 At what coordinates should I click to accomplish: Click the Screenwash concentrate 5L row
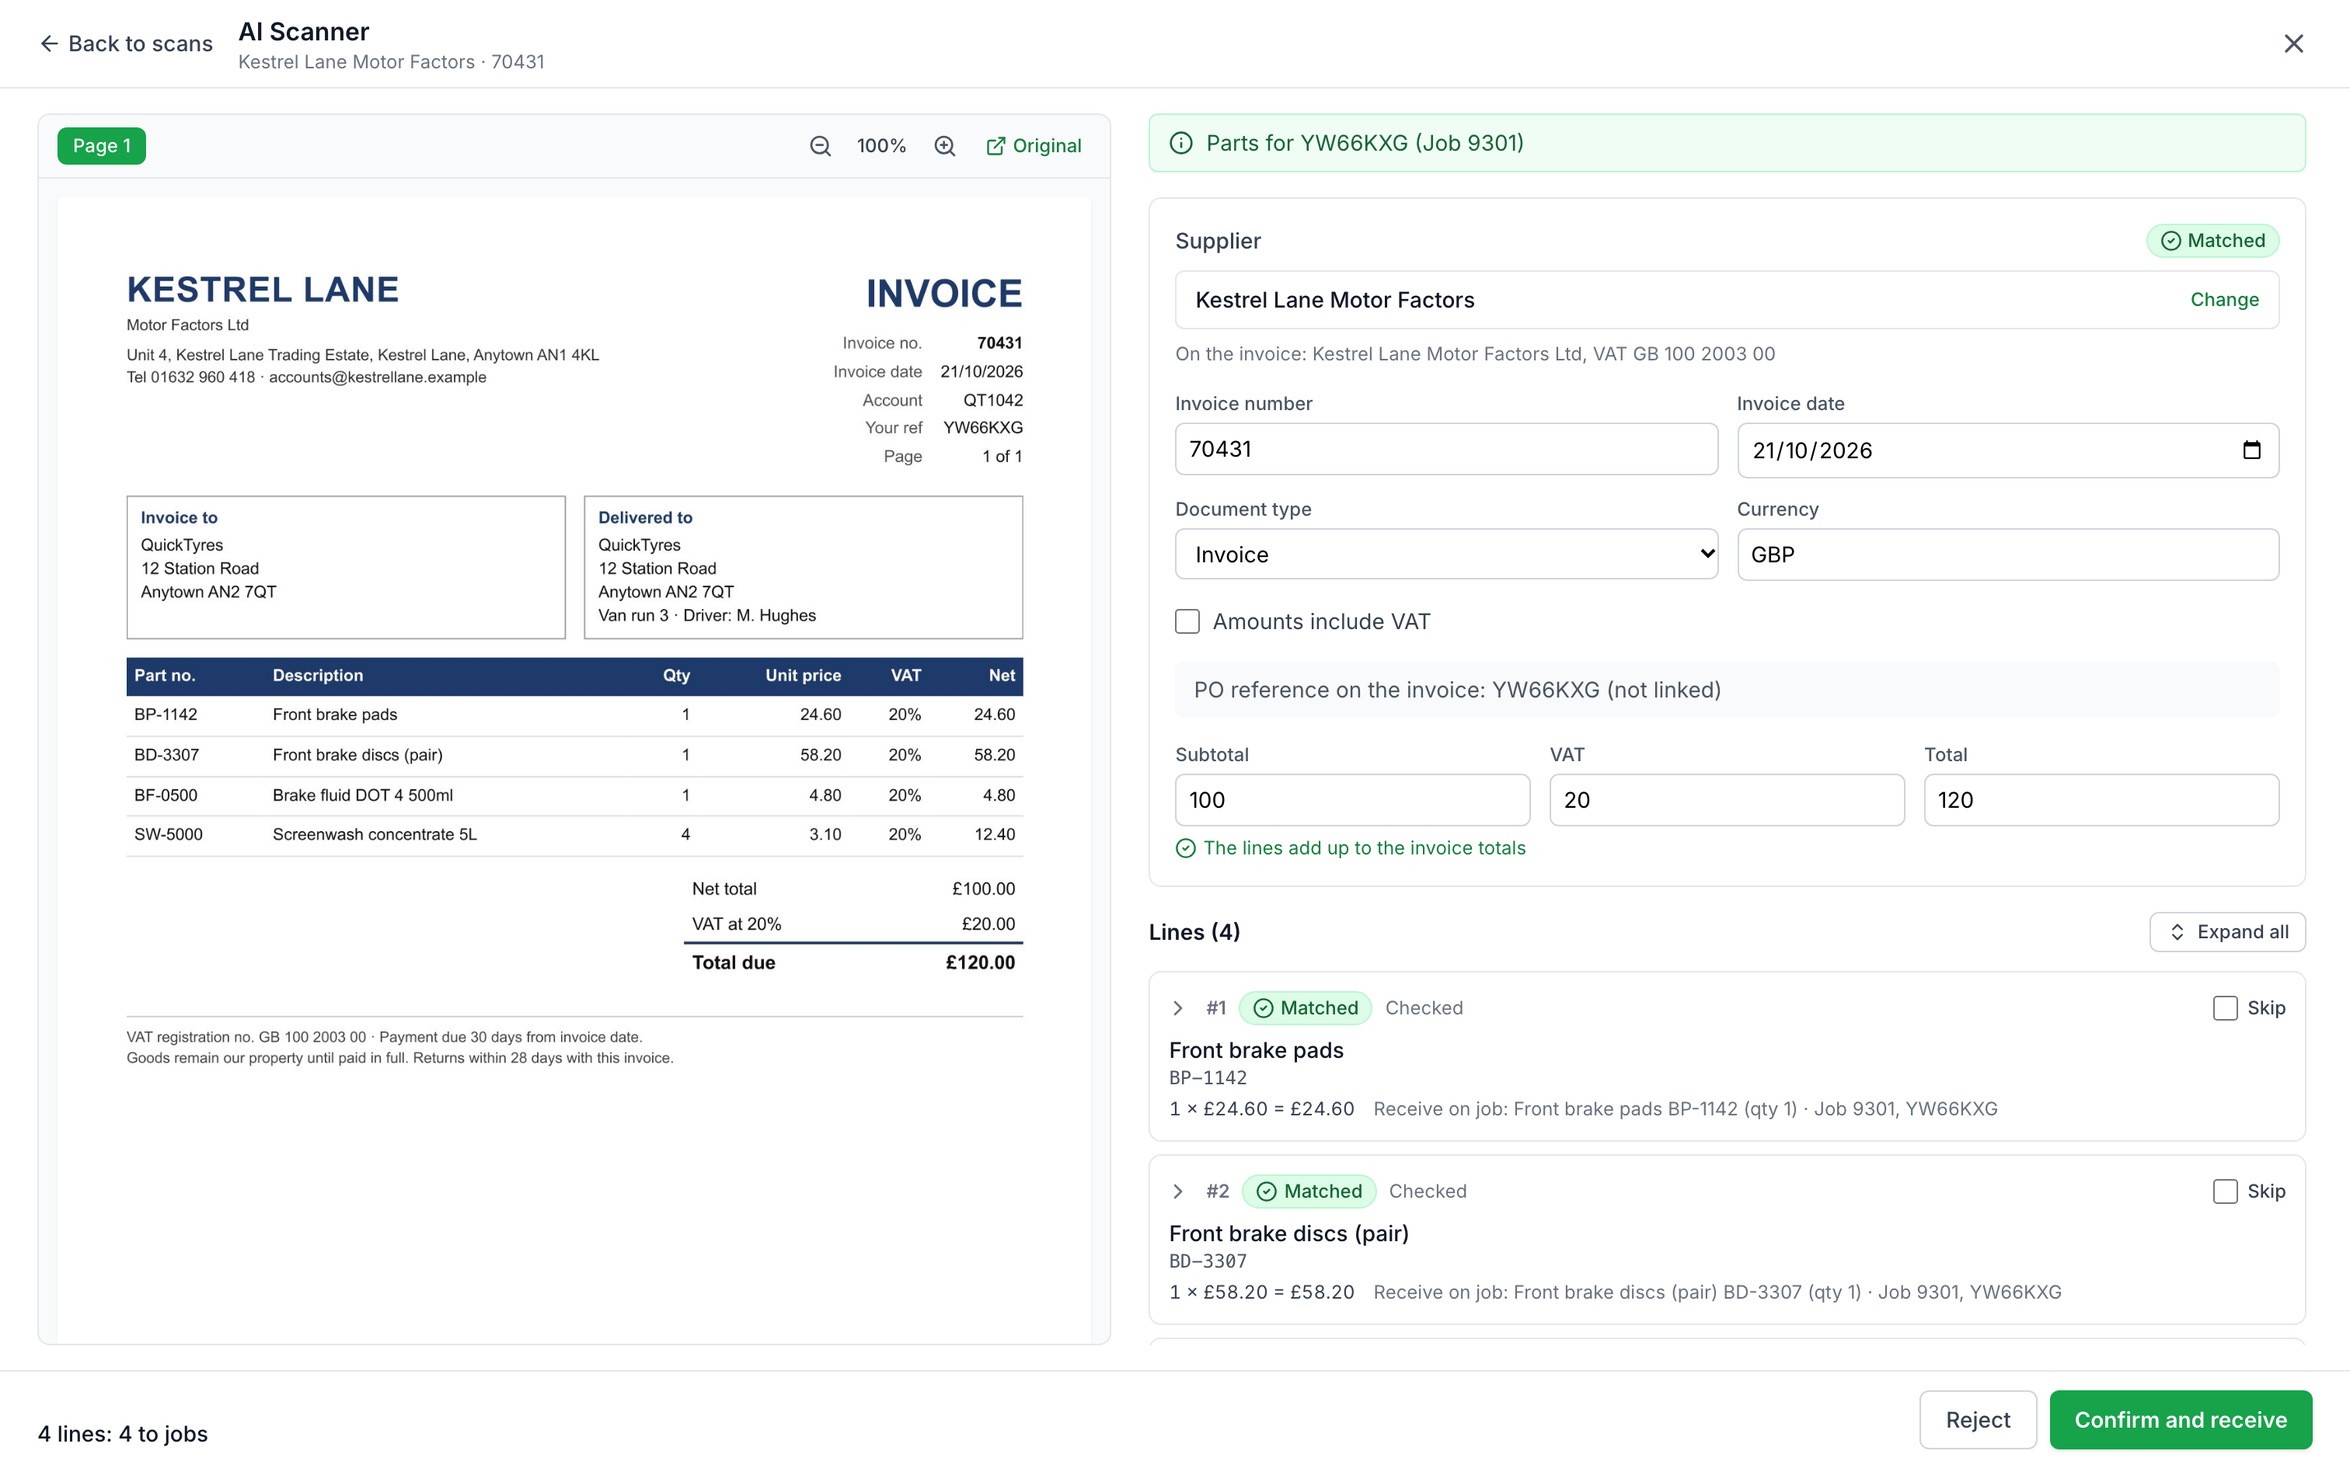pyautogui.click(x=574, y=835)
